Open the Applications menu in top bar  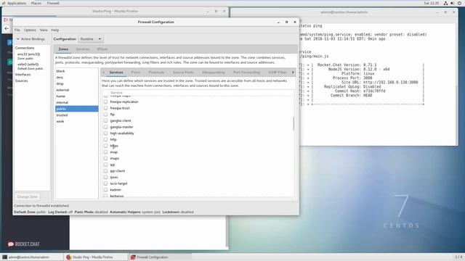(16, 3)
